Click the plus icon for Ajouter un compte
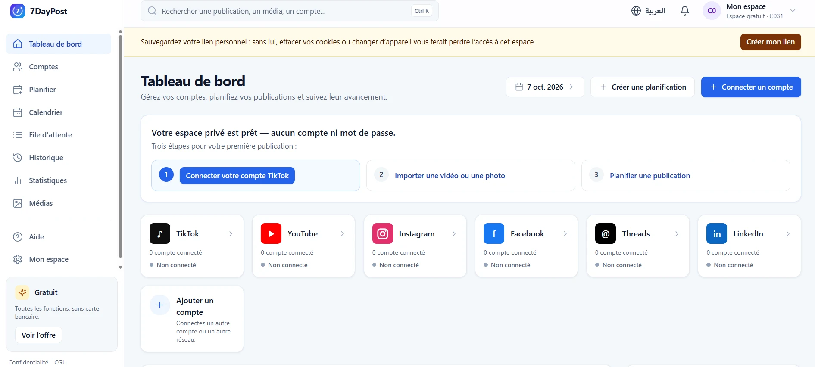The height and width of the screenshot is (367, 815). pos(160,305)
